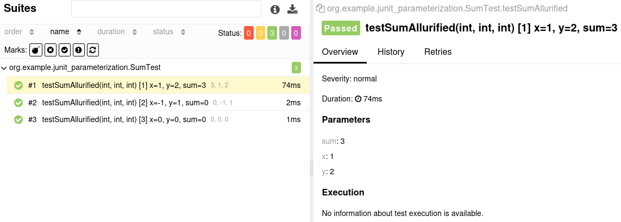Sort suites by name
621x222 pixels.
pyautogui.click(x=66, y=31)
